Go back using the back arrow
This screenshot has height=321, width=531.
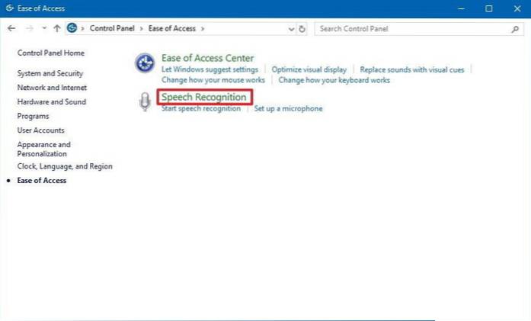coord(11,28)
